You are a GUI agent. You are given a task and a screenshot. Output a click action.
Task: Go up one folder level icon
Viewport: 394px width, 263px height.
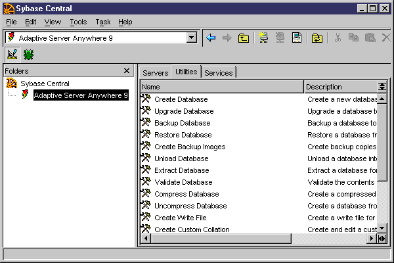(x=244, y=38)
